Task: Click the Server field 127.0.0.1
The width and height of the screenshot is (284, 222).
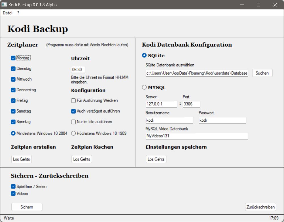Action: click(x=161, y=104)
